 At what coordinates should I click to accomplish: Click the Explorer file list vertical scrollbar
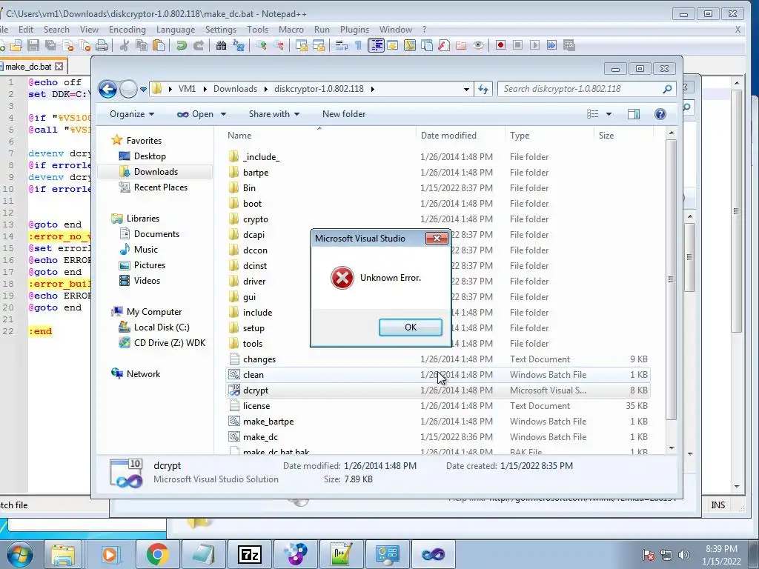(x=671, y=279)
